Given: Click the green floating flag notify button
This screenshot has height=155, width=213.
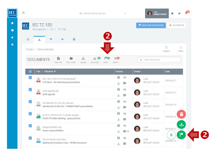Looking at the screenshot, I should 181,134.
